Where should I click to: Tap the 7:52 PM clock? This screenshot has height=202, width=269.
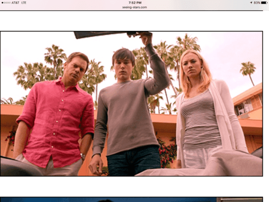[135, 3]
